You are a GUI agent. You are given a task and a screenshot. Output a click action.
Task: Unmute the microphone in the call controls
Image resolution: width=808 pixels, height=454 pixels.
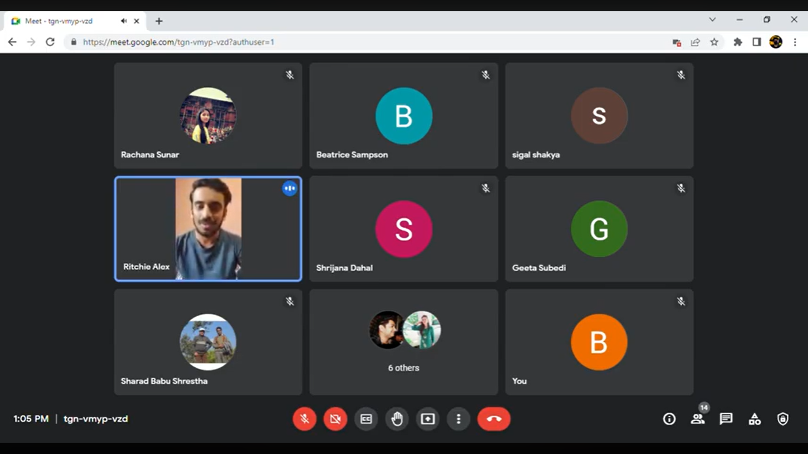pyautogui.click(x=305, y=419)
